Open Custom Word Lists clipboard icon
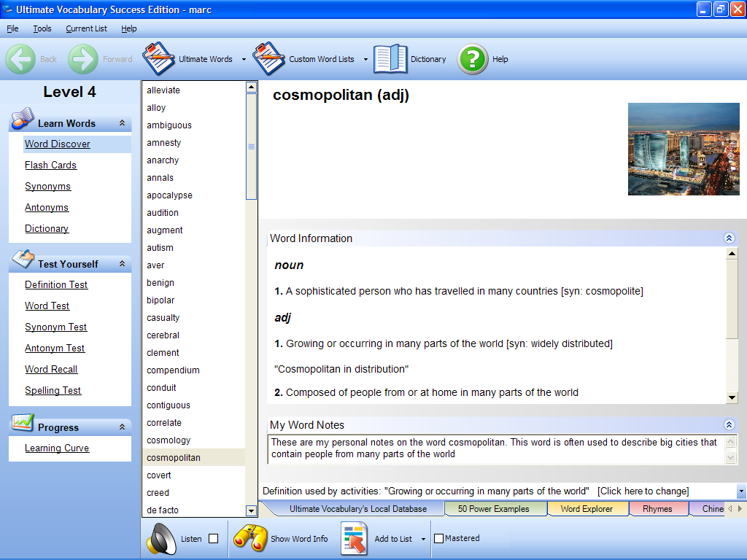This screenshot has width=747, height=560. click(x=268, y=58)
